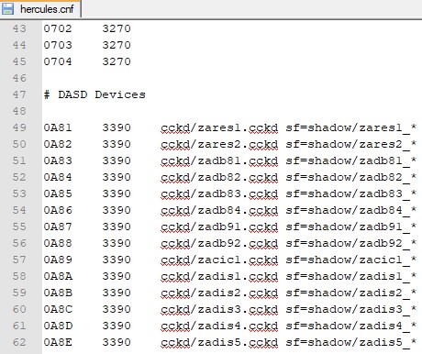Click sf=shadow/zares2_* parameter
This screenshot has width=422, height=354.
(351, 144)
